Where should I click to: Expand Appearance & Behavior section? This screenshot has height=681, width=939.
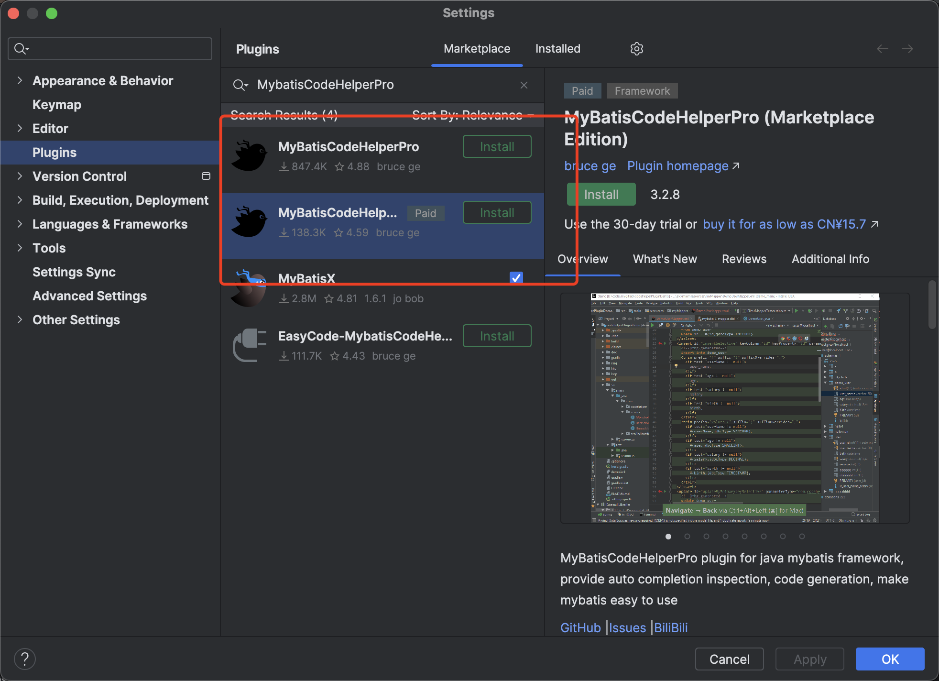click(20, 80)
